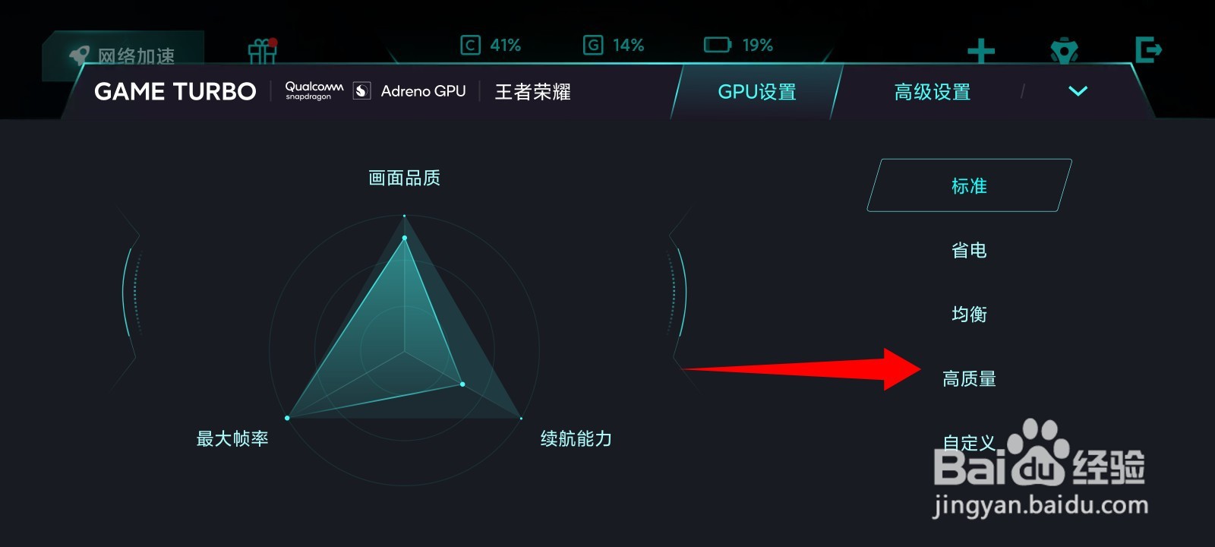
Task: Click the 网络加速 button
Action: coord(123,55)
